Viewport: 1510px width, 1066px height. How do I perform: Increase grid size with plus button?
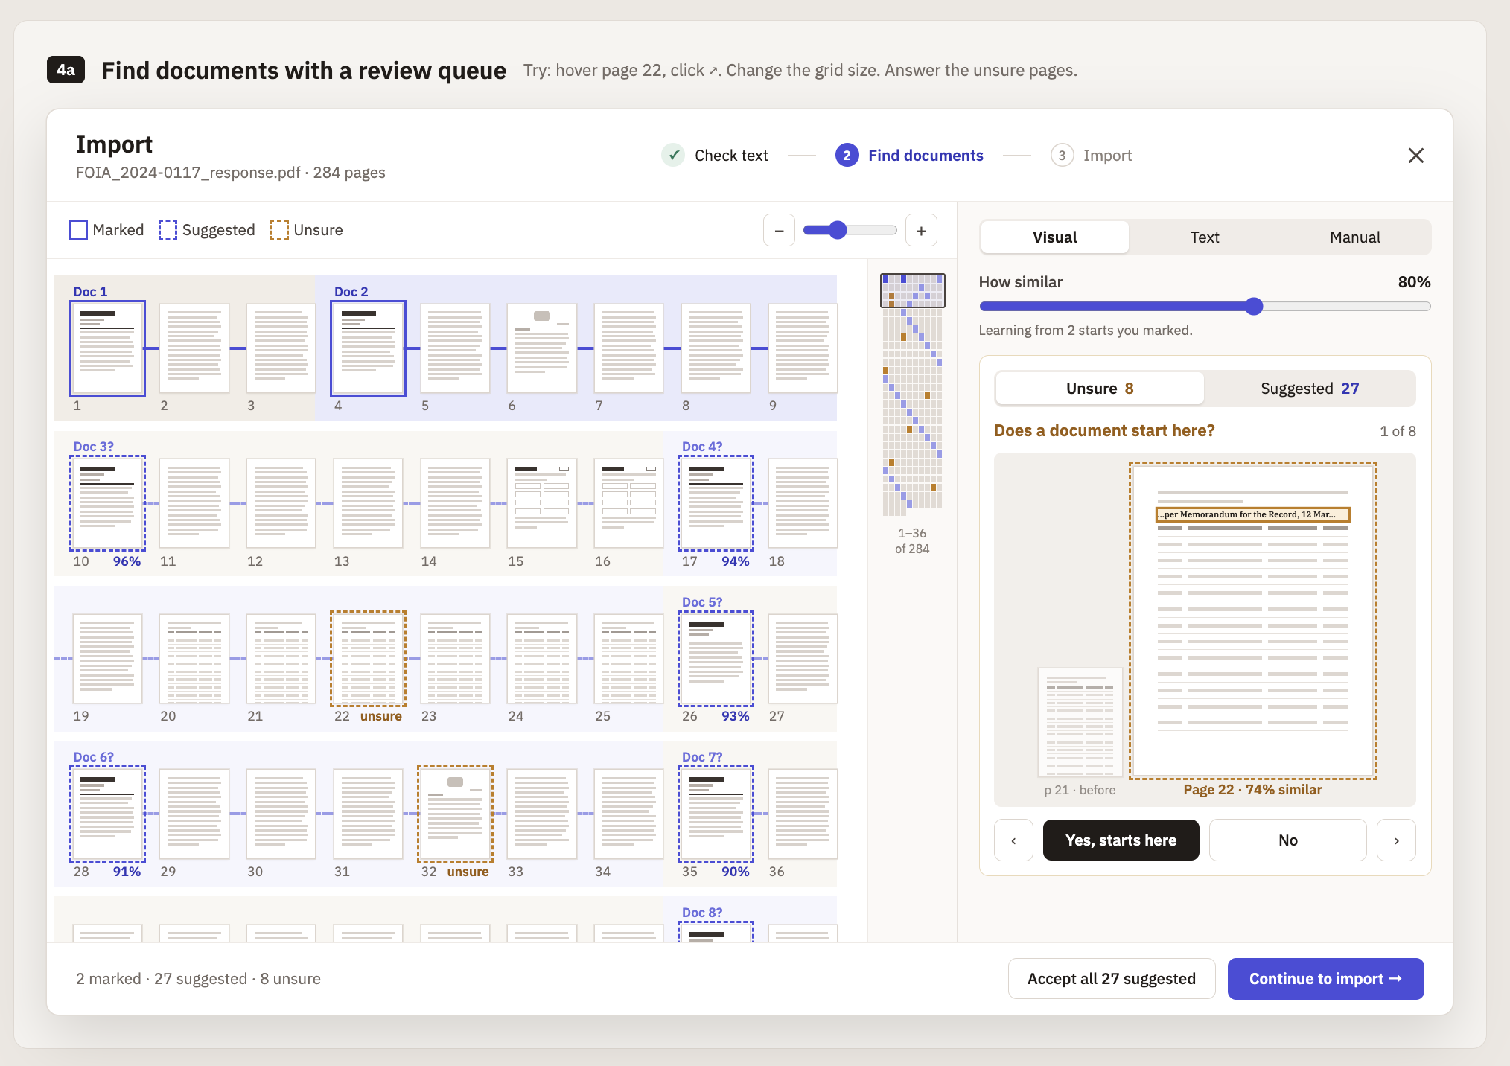(921, 231)
